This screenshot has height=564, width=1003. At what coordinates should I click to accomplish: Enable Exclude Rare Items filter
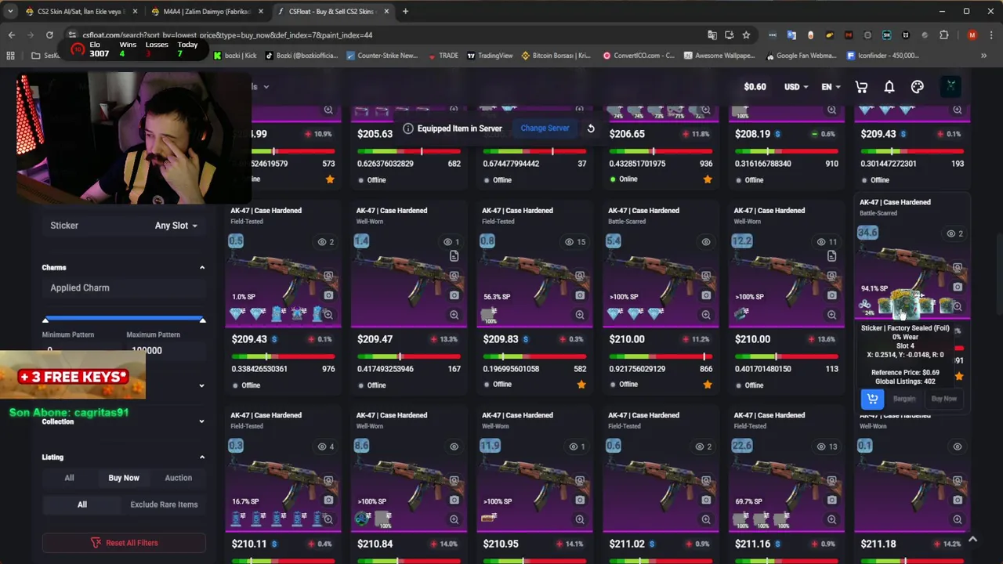164,504
